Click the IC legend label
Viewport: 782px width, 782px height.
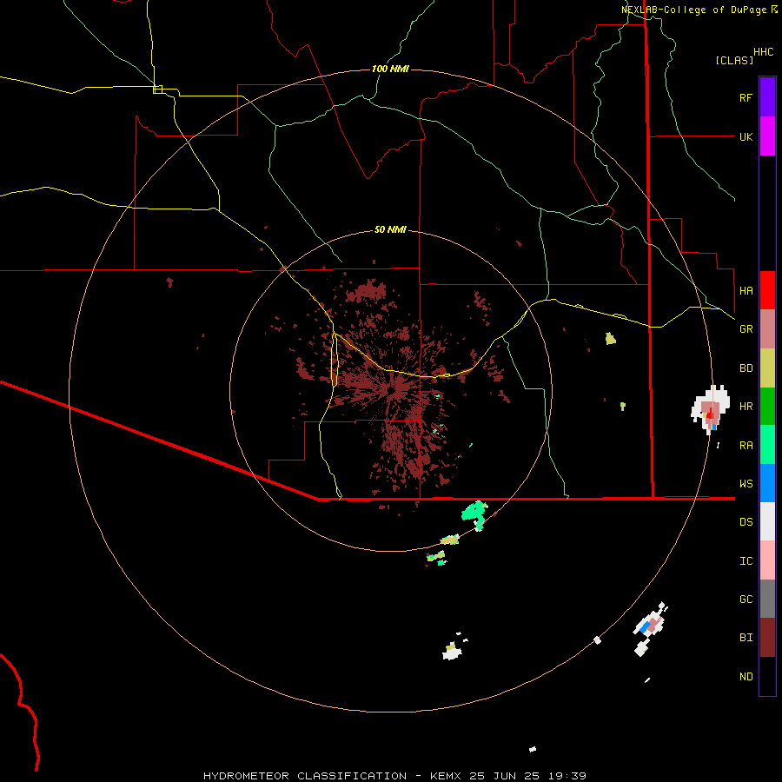click(x=746, y=560)
